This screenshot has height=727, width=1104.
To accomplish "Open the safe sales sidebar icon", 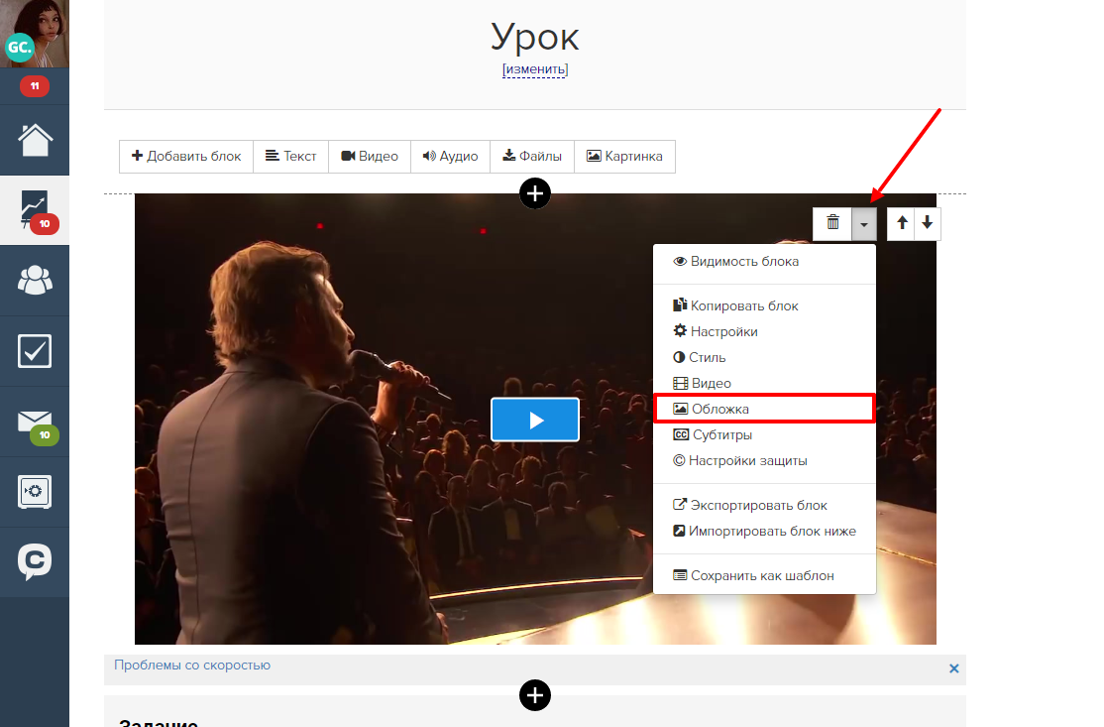I will pyautogui.click(x=35, y=492).
